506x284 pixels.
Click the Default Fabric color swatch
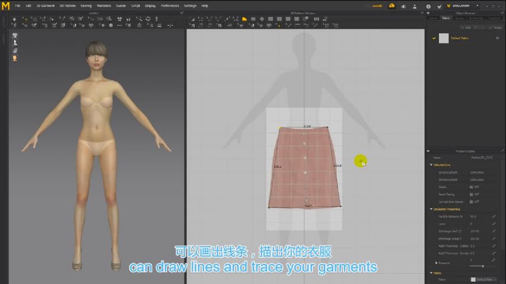point(444,38)
